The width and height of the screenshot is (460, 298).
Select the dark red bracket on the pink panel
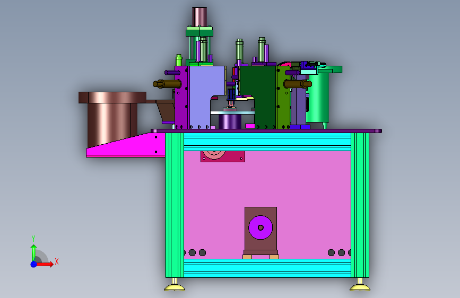click(x=223, y=156)
